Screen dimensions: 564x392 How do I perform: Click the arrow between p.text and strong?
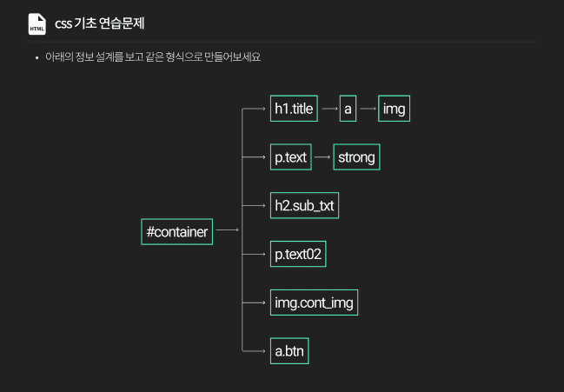tap(322, 157)
